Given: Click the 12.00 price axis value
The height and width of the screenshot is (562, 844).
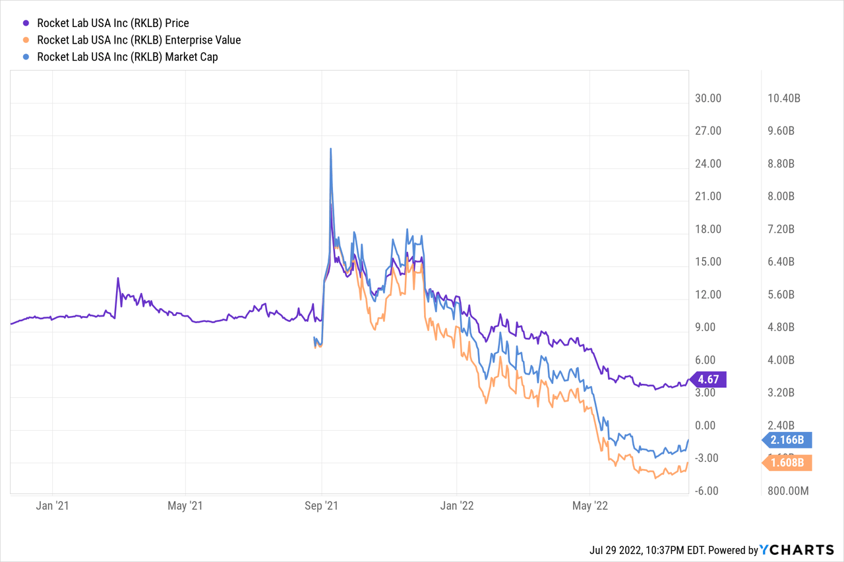Looking at the screenshot, I should [709, 294].
